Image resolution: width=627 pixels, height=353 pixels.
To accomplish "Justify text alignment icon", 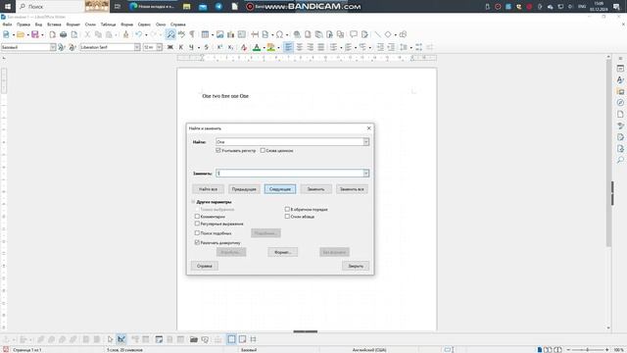I will click(320, 47).
